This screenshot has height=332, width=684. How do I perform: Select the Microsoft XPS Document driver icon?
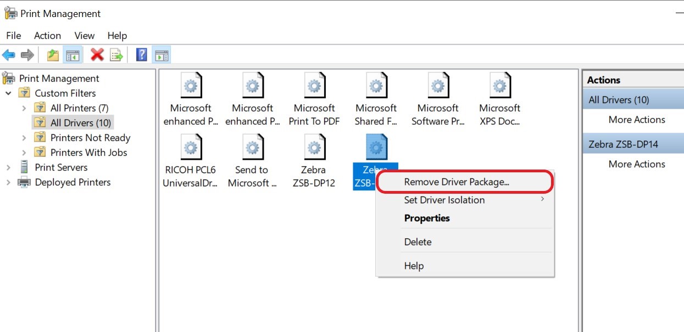499,86
